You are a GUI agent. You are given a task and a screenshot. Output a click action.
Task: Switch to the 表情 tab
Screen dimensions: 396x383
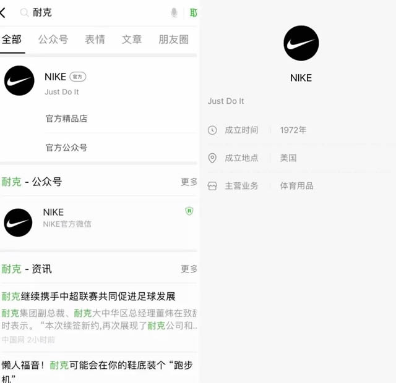click(95, 40)
